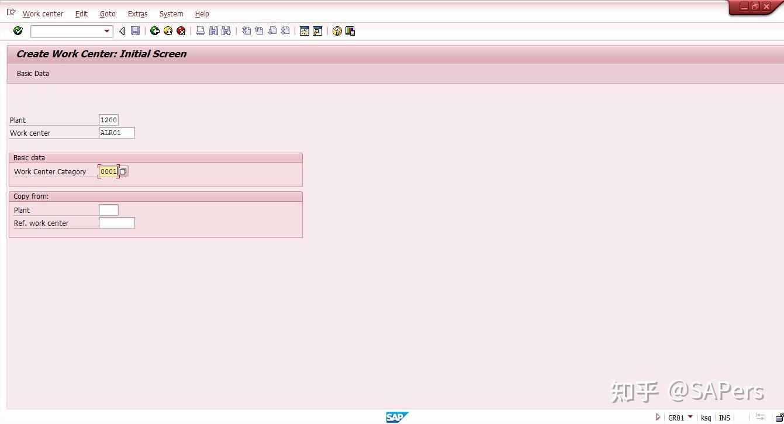Screen dimensions: 784x424
Task: Select the Save icon on the toolbar
Action: pos(135,31)
